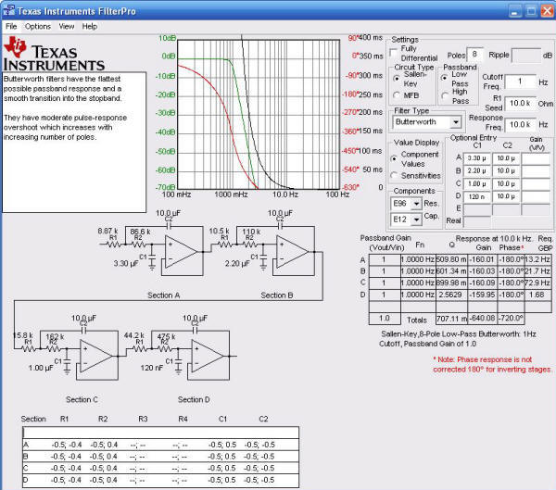The image size is (556, 490).
Task: Click the Poles input field
Action: coord(475,55)
